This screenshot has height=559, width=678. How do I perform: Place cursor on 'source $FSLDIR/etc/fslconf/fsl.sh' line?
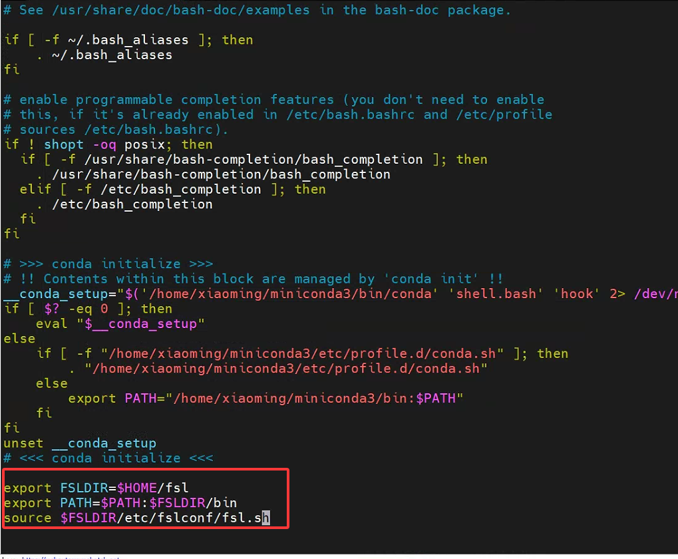pos(136,518)
